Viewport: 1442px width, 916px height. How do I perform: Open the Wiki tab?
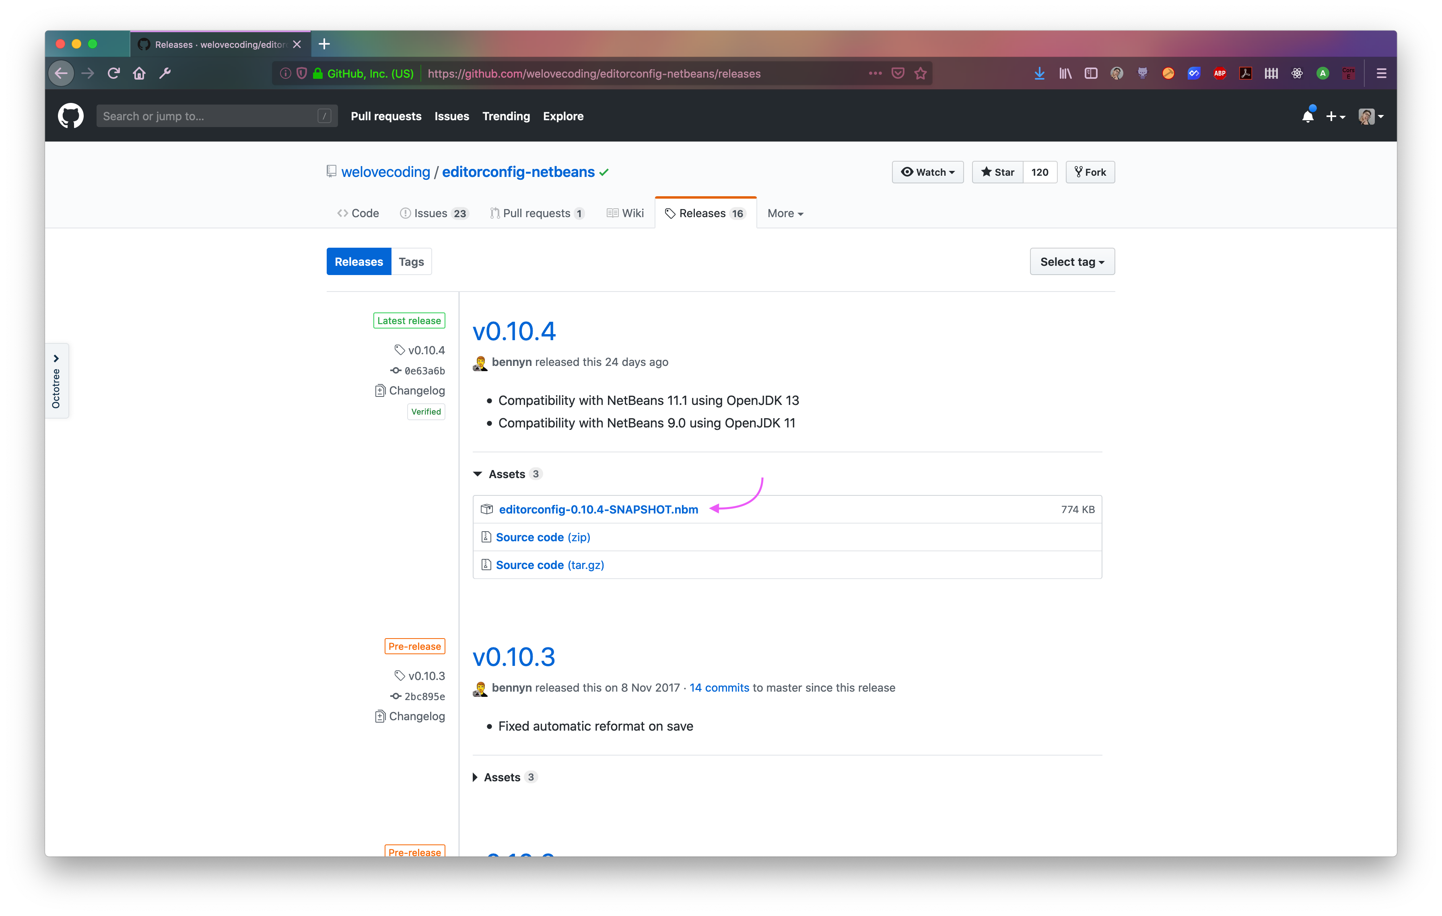pyautogui.click(x=625, y=213)
